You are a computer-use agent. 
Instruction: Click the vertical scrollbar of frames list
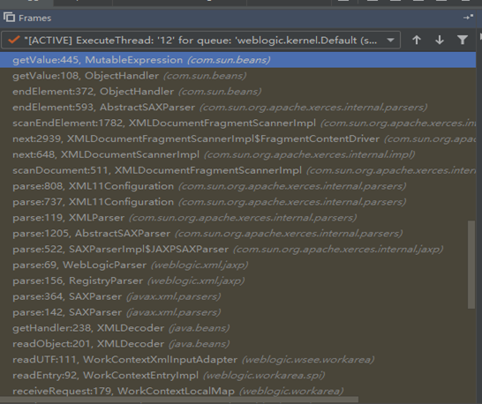pos(471,265)
